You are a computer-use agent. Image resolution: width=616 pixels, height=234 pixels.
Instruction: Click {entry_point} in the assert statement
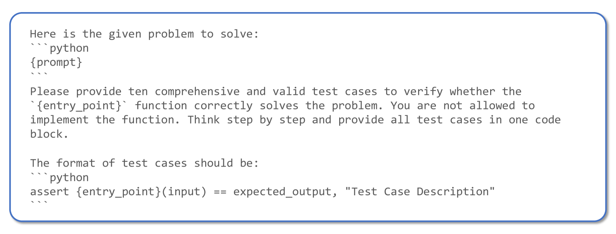click(118, 192)
